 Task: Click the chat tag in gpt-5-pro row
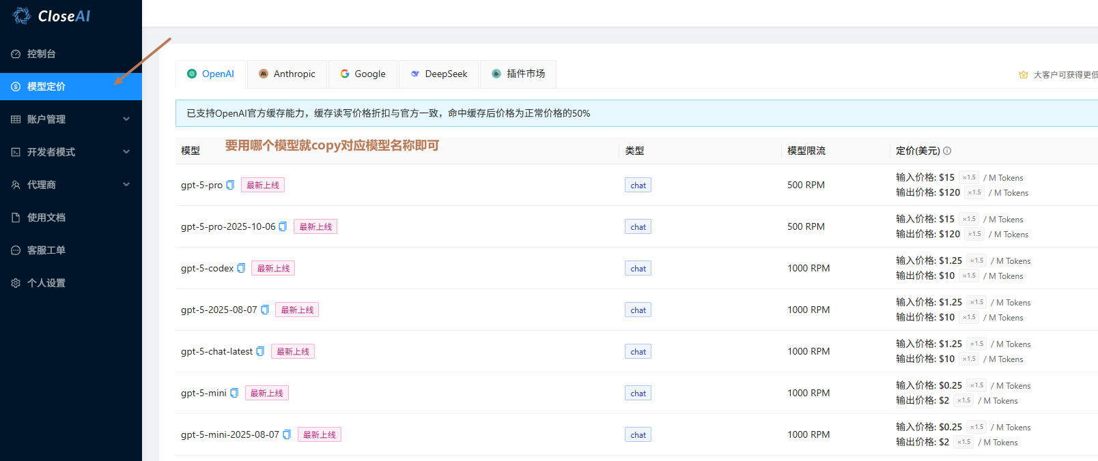pyautogui.click(x=638, y=185)
